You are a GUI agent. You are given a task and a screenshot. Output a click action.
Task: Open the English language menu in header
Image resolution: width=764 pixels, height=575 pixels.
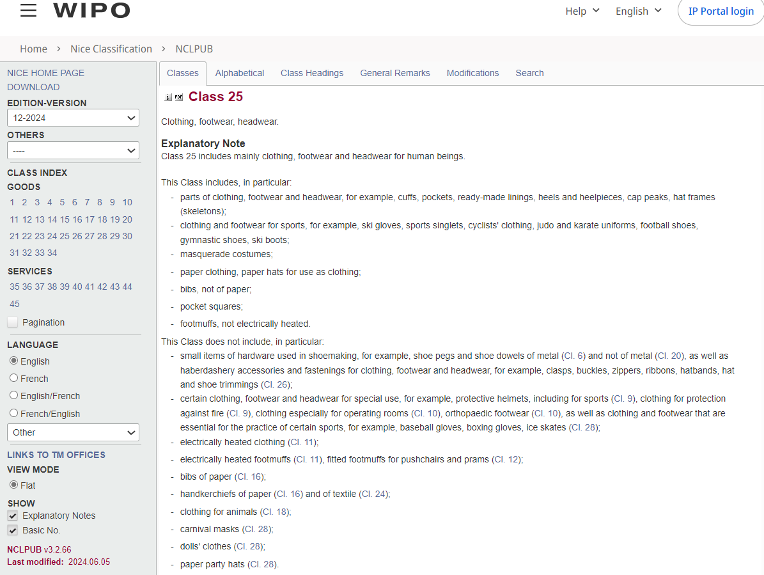click(x=638, y=11)
